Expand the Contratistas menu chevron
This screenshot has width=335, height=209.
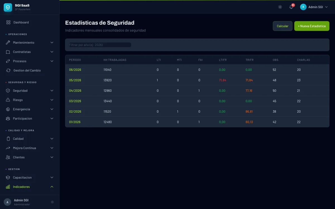pyautogui.click(x=52, y=52)
